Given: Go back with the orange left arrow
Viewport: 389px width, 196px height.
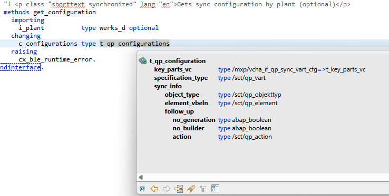Looking at the screenshot, I should tap(154, 189).
